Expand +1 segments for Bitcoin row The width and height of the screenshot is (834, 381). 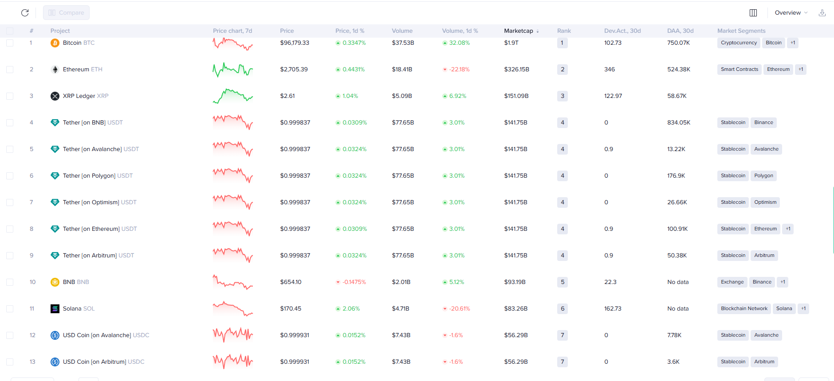[x=793, y=43]
